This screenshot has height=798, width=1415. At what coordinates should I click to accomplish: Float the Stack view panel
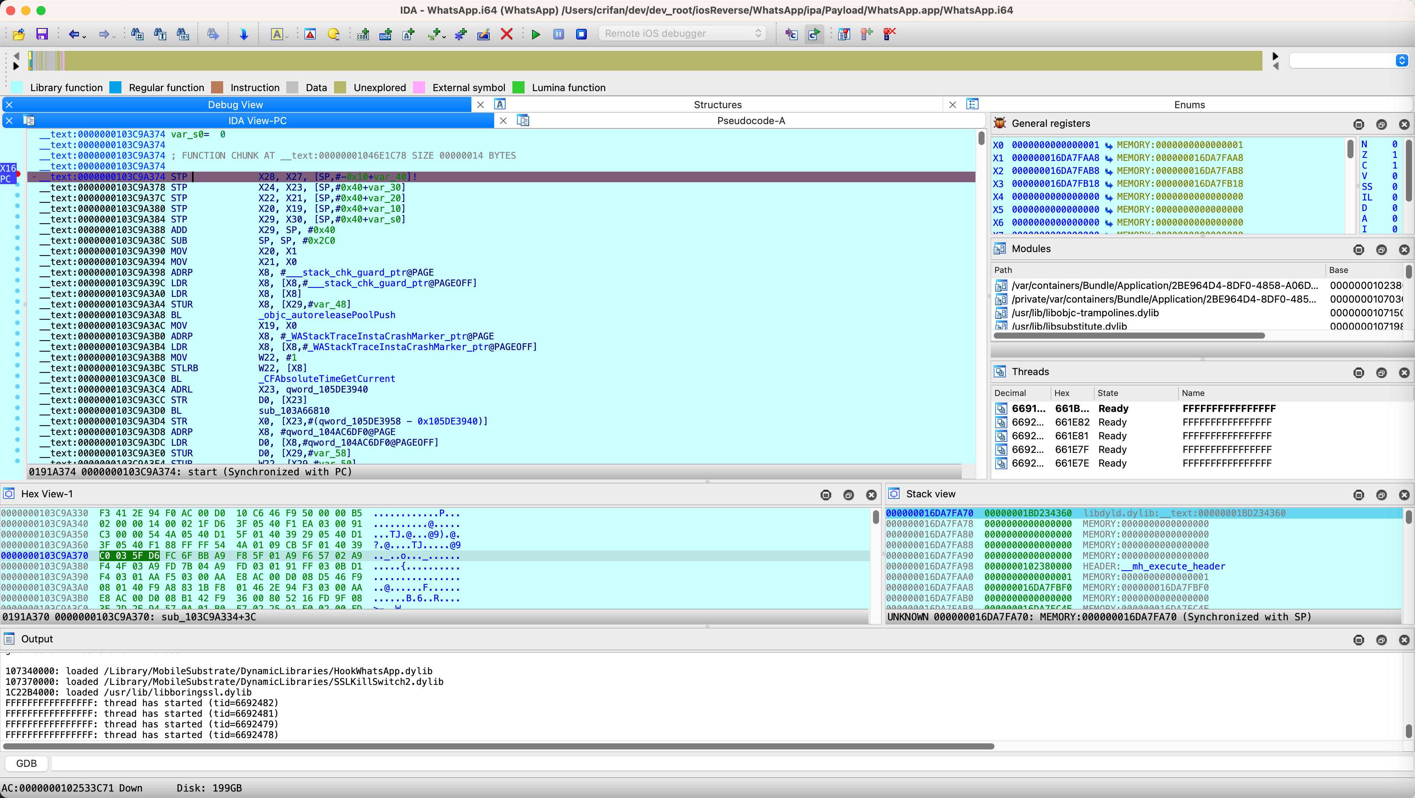1381,495
